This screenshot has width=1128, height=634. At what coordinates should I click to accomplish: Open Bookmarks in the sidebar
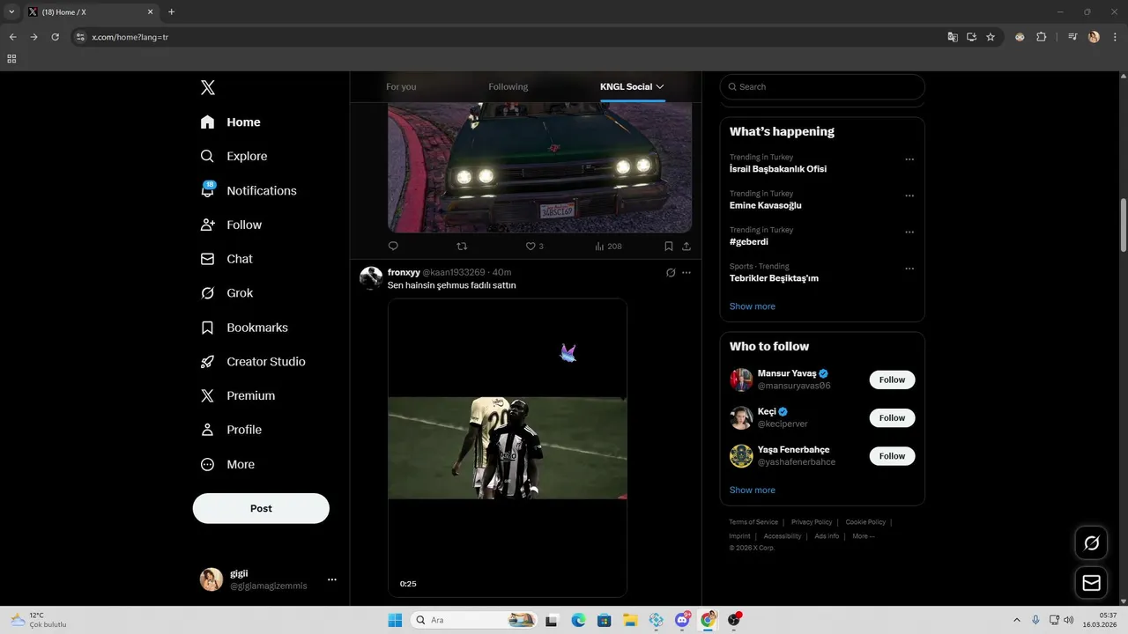[245, 328]
